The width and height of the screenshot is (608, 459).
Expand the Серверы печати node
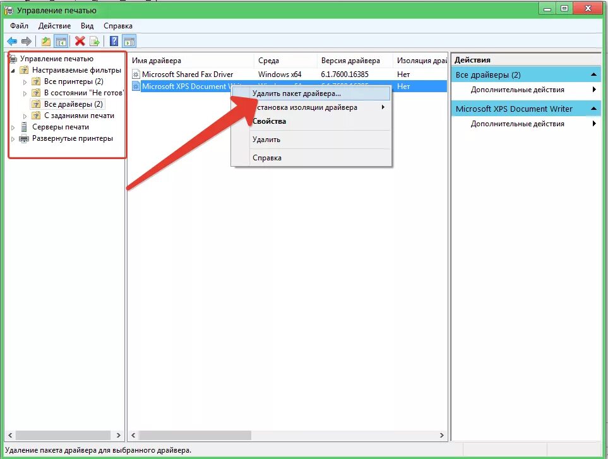pos(13,127)
